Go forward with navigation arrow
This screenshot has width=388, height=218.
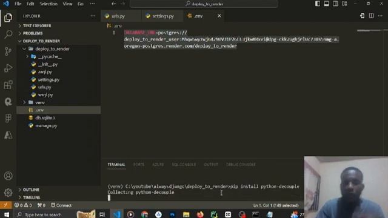coord(122,4)
